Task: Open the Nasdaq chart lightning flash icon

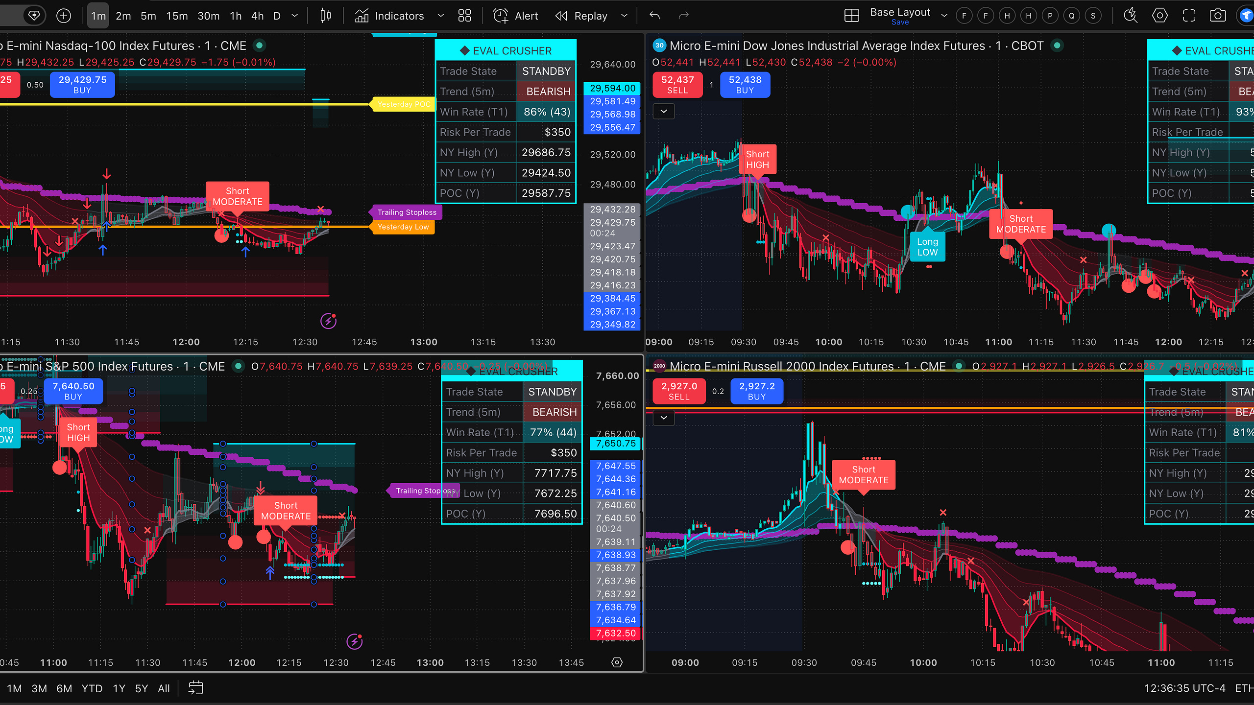Action: tap(328, 321)
